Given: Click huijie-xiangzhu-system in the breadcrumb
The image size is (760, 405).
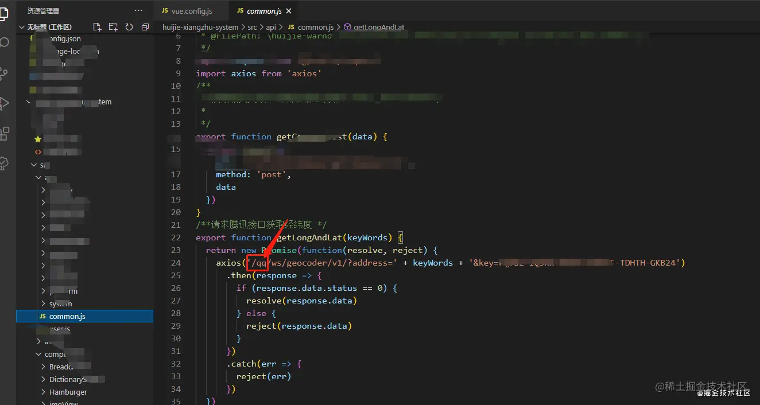Looking at the screenshot, I should click(200, 27).
